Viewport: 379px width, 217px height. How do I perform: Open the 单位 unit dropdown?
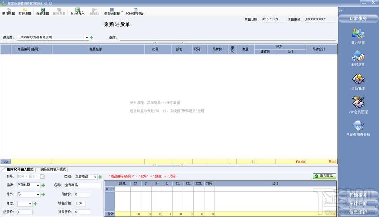(30, 204)
